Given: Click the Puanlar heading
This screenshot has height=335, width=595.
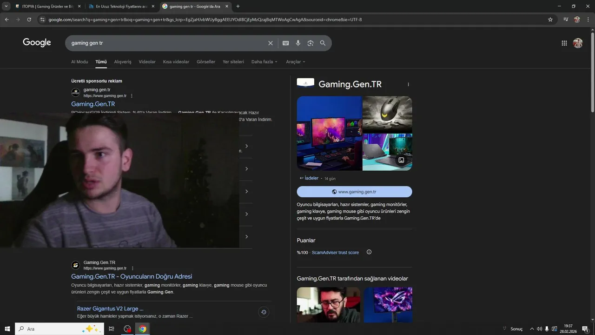Looking at the screenshot, I should point(306,241).
